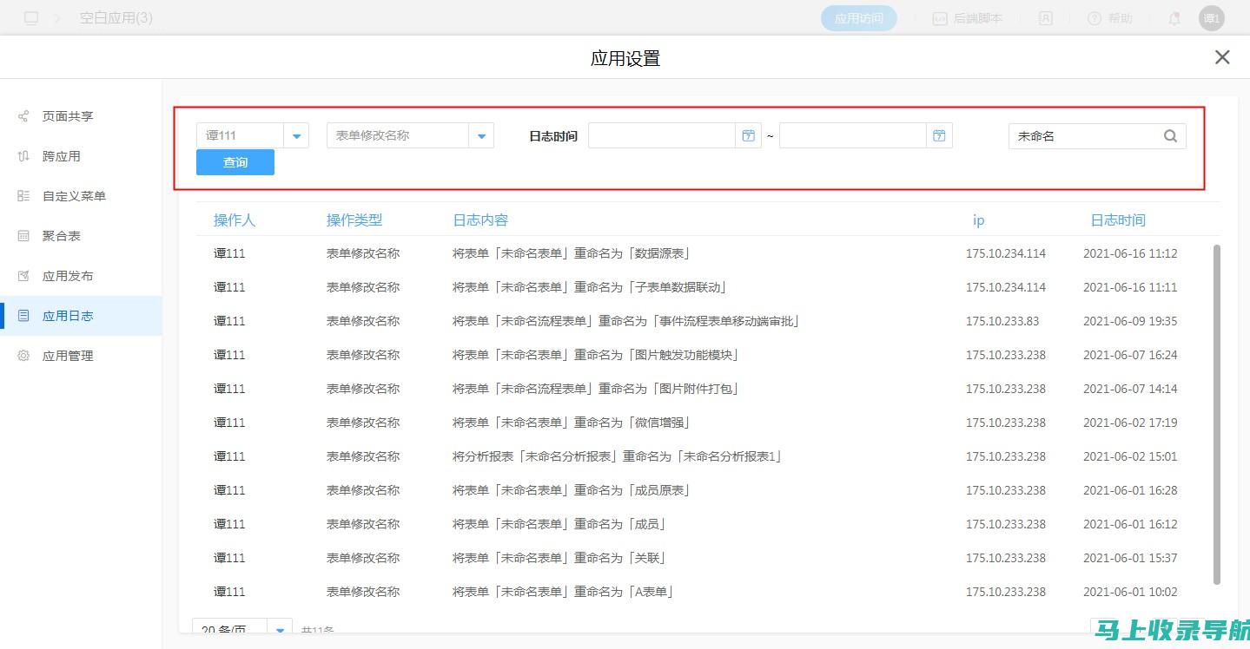Select log entry renamed to 事件流程表单移动端审批
The image size is (1250, 649).
626,321
